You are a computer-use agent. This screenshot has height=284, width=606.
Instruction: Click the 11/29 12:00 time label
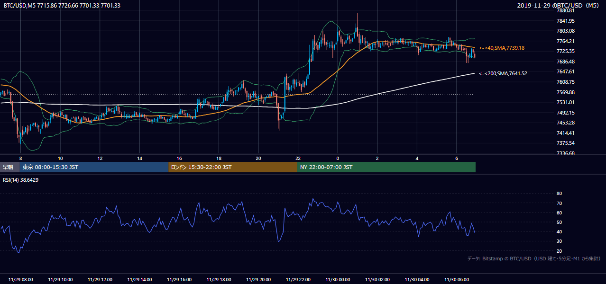coord(100,279)
